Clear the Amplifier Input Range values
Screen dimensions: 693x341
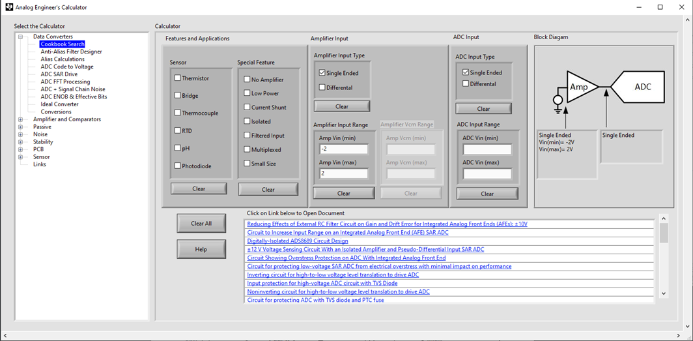point(344,193)
